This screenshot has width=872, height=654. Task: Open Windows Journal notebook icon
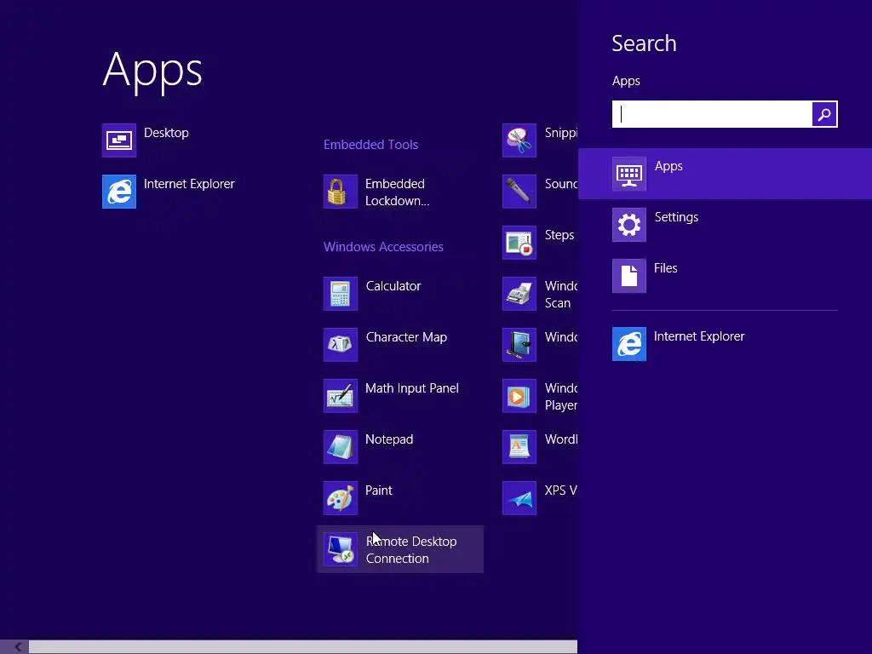pyautogui.click(x=519, y=345)
